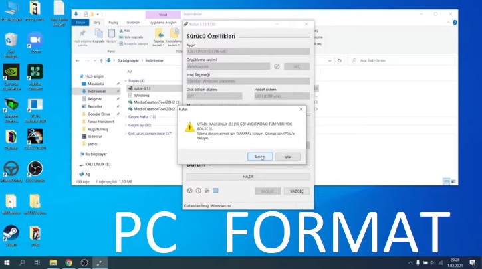This screenshot has height=269, width=482.
Task: Click Yolu kopyala in the ribbon
Action: click(x=131, y=37)
